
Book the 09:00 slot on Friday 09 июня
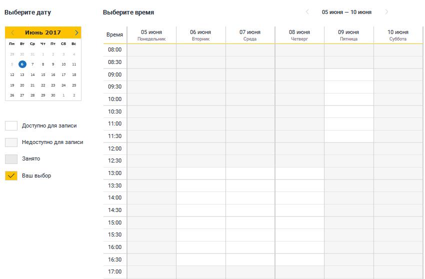click(348, 74)
